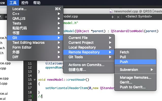The height and width of the screenshot is (101, 162).
Task: Close the open document with the X icon
Action: pyautogui.click(x=118, y=17)
